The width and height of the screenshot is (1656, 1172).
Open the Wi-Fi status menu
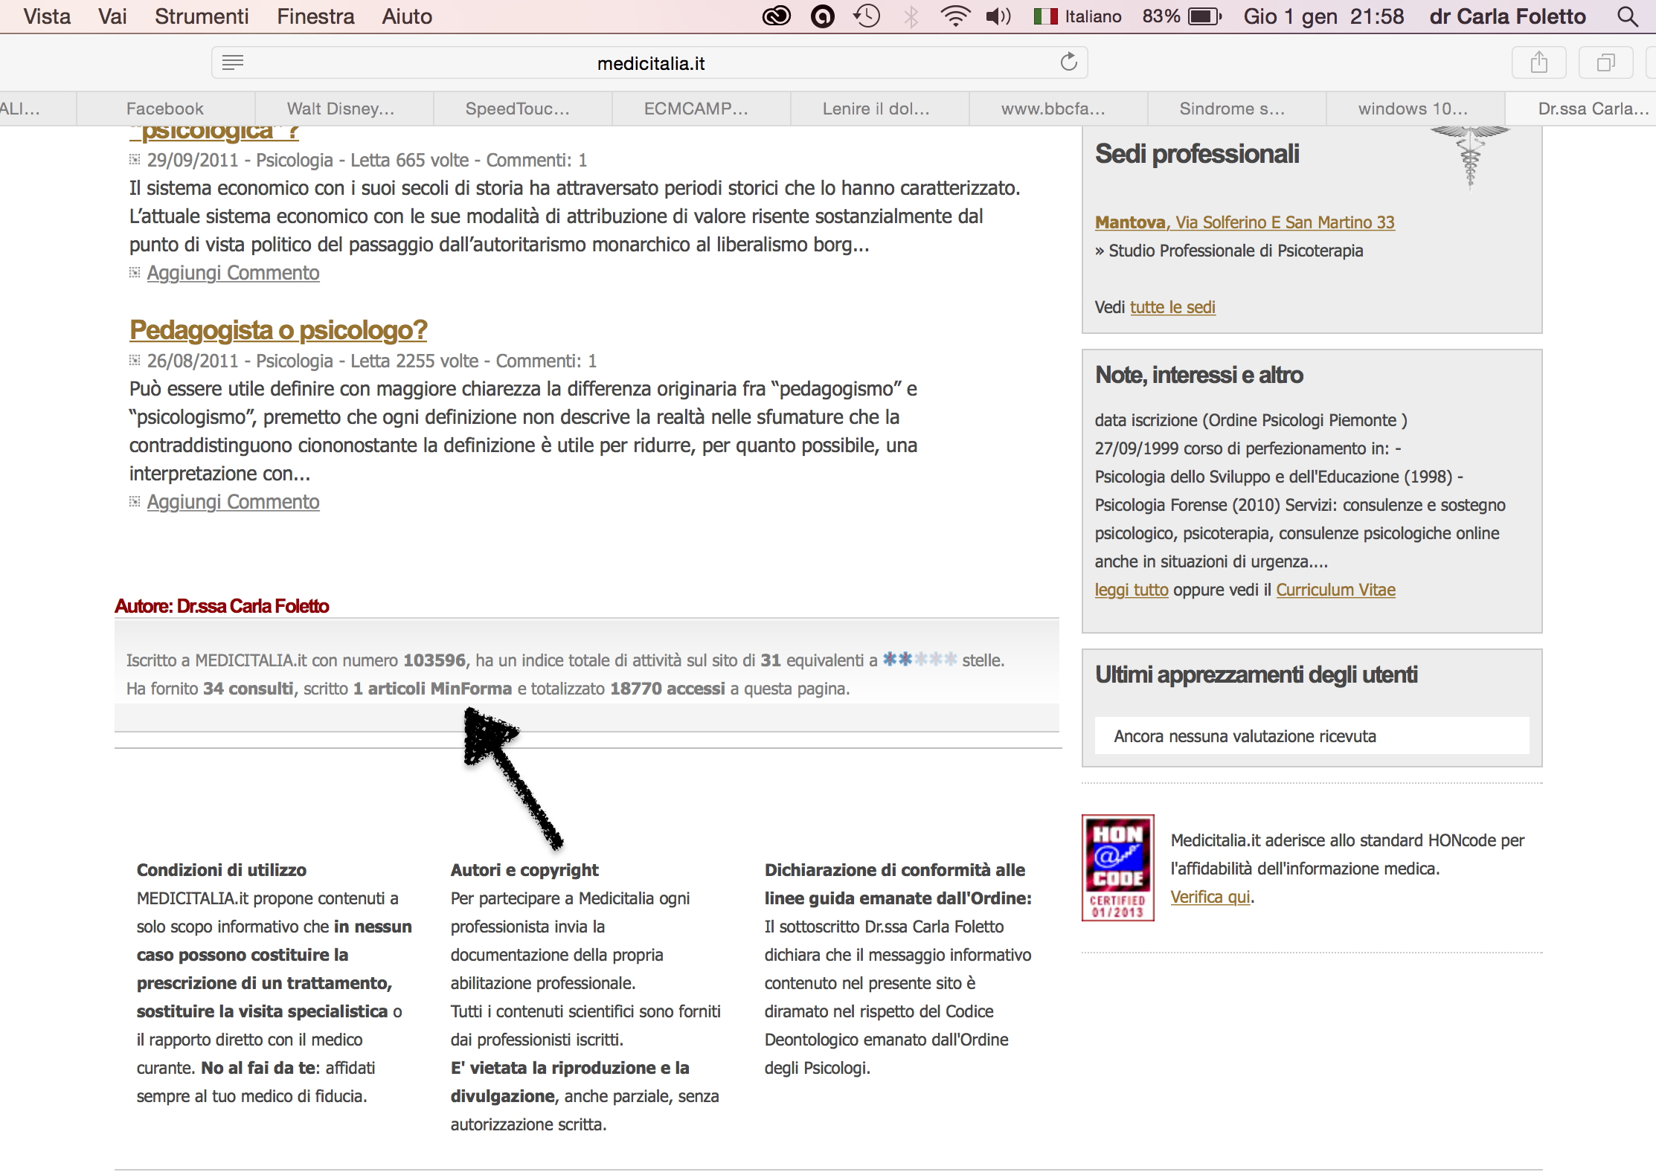pos(955,16)
